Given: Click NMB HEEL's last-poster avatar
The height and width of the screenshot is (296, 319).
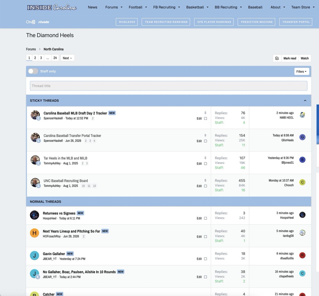Looking at the screenshot, I should (302, 115).
